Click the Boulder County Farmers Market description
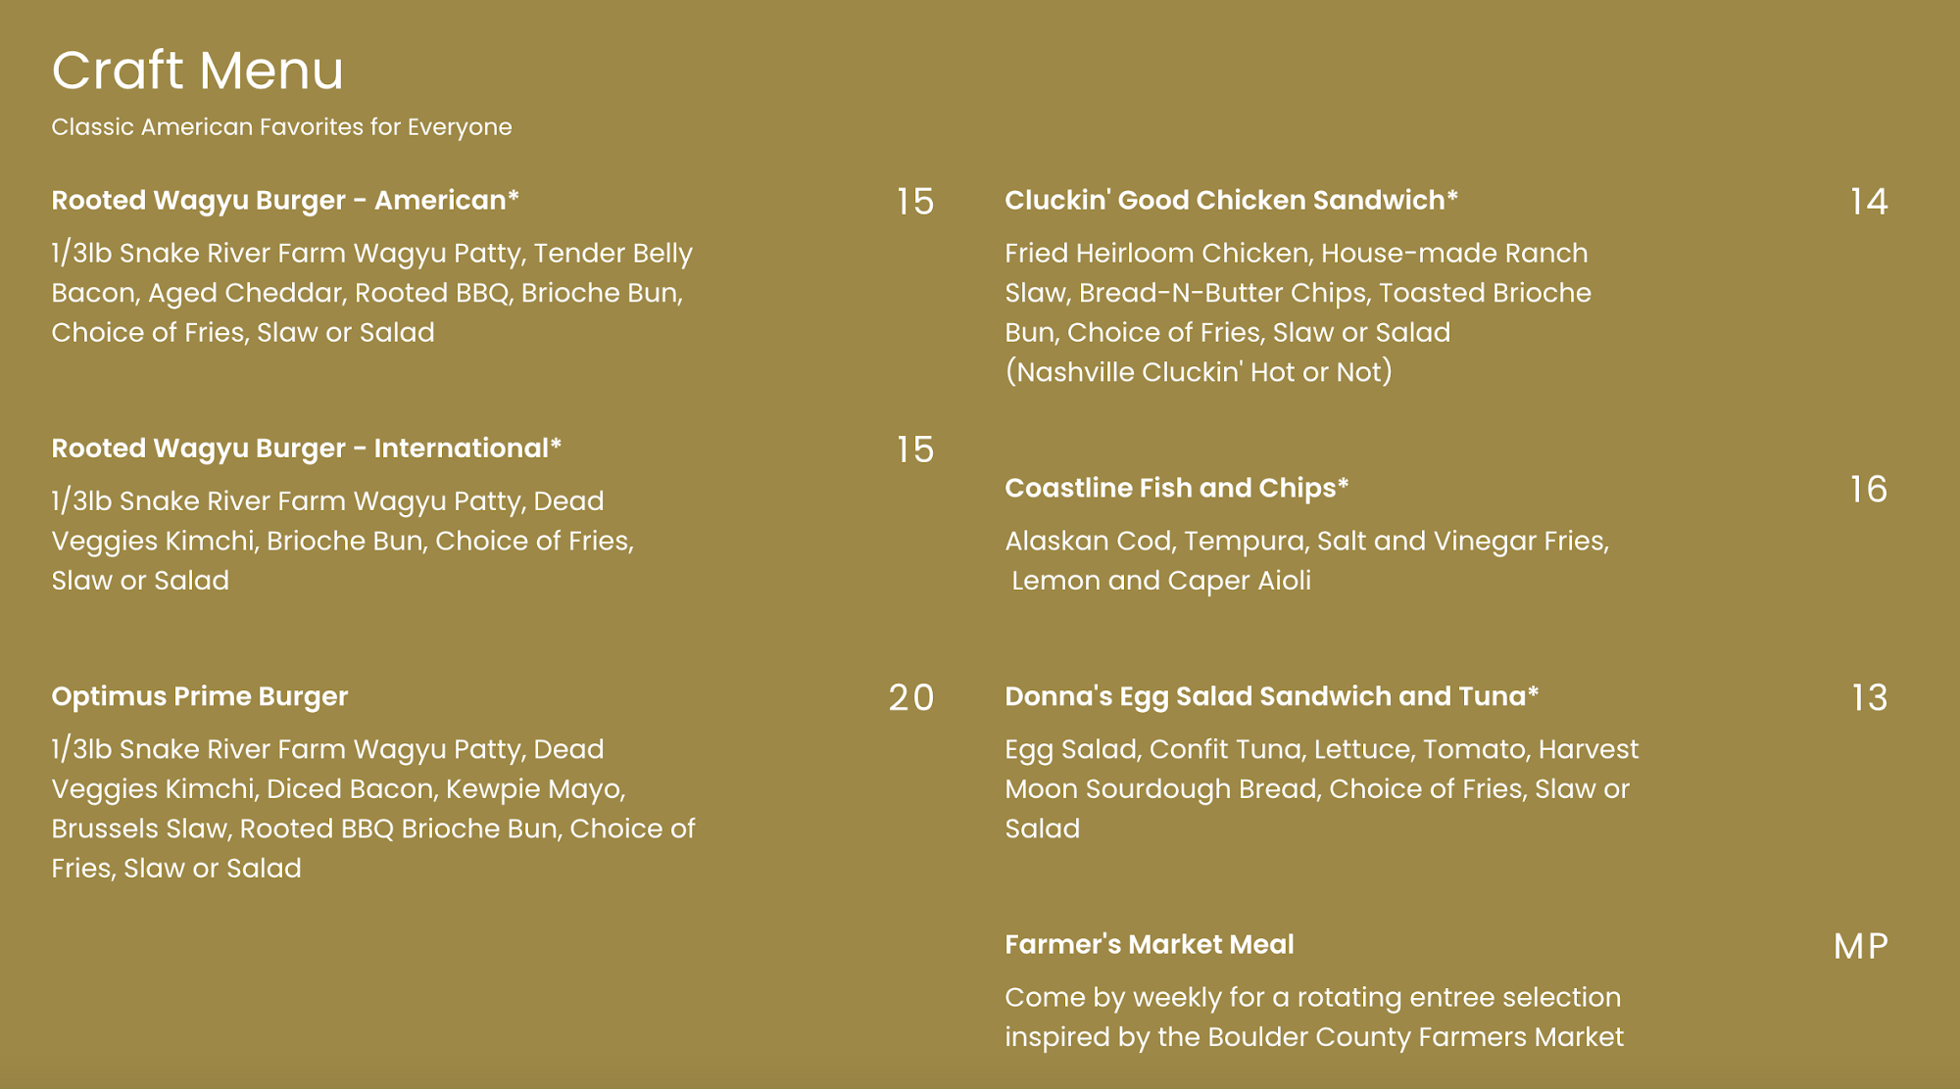This screenshot has width=1960, height=1089. point(1313,1017)
